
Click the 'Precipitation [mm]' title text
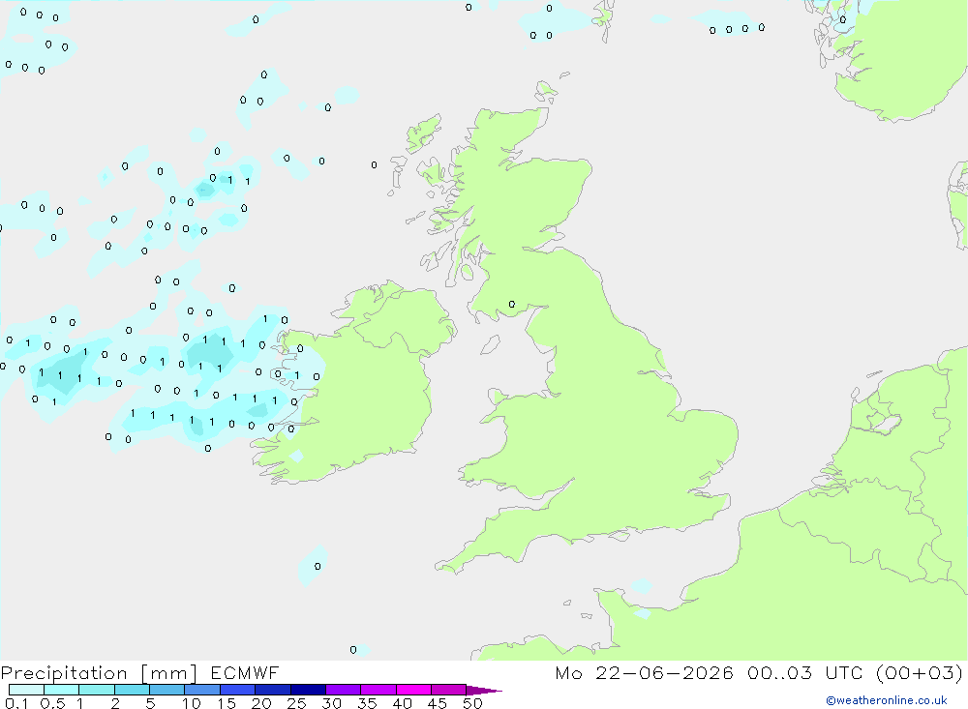point(99,672)
